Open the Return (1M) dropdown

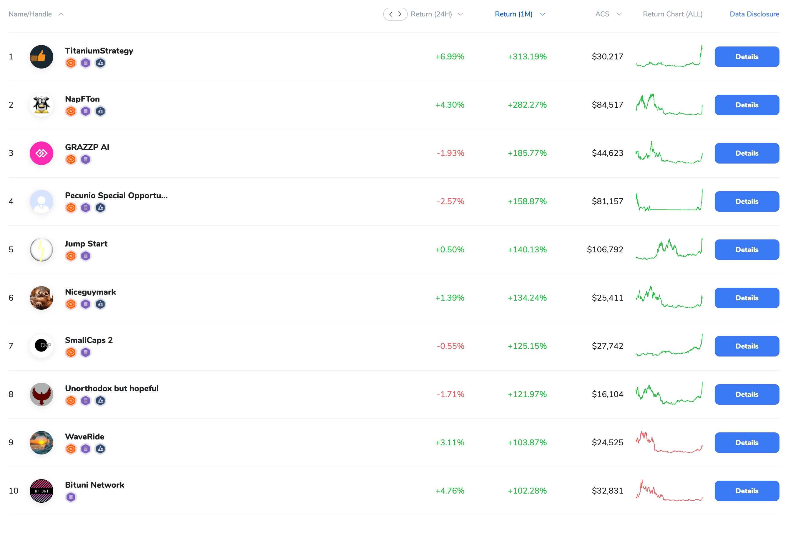coord(543,14)
